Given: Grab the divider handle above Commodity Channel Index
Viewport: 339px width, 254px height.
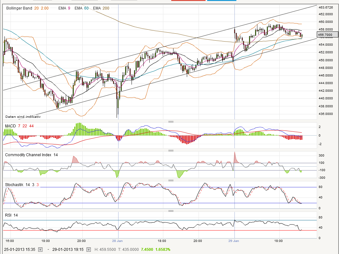Looking at the screenshot, I should (x=171, y=150).
